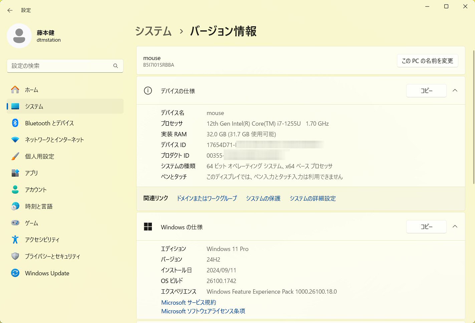
Task: Collapse the デバイスの仕様 section chevron
Action: click(455, 91)
